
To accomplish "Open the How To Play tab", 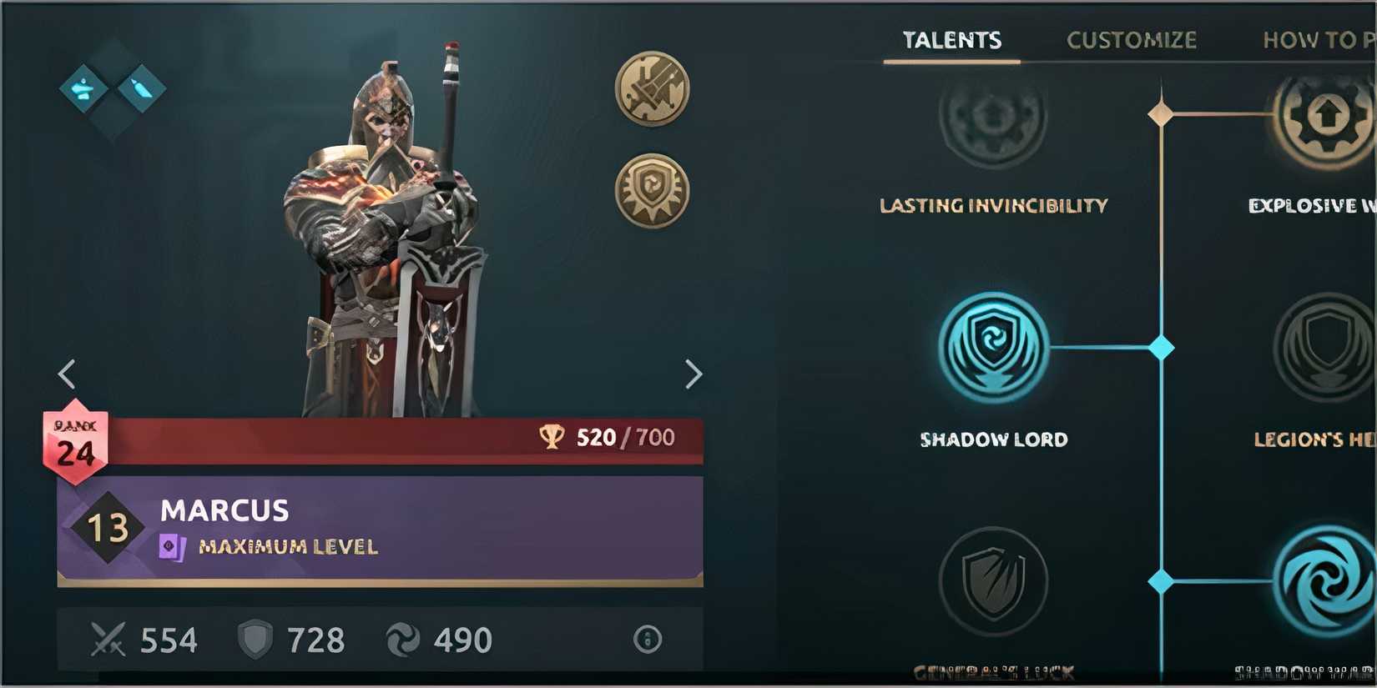I will (x=1319, y=40).
